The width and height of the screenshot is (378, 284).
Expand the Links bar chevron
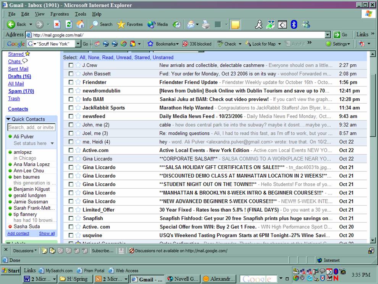click(x=373, y=34)
